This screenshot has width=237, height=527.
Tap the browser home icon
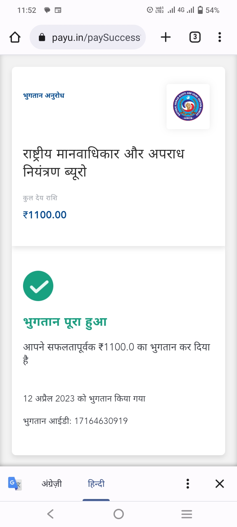(x=15, y=37)
